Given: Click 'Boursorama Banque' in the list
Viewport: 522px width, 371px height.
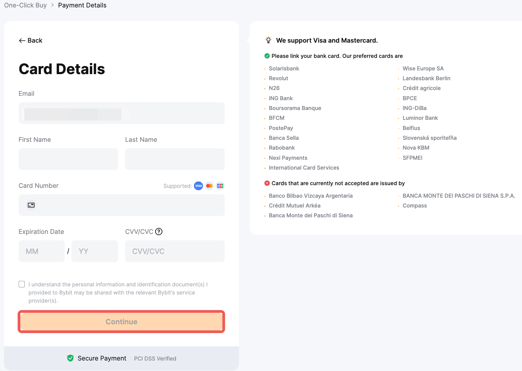Looking at the screenshot, I should 295,108.
